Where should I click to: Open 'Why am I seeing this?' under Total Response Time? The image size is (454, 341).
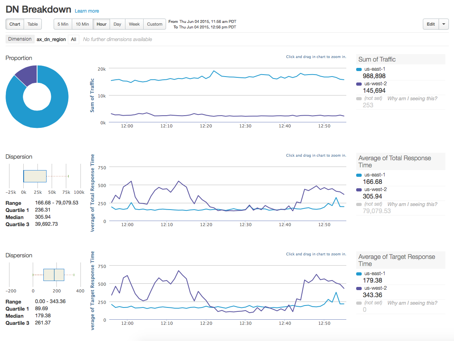412,204
